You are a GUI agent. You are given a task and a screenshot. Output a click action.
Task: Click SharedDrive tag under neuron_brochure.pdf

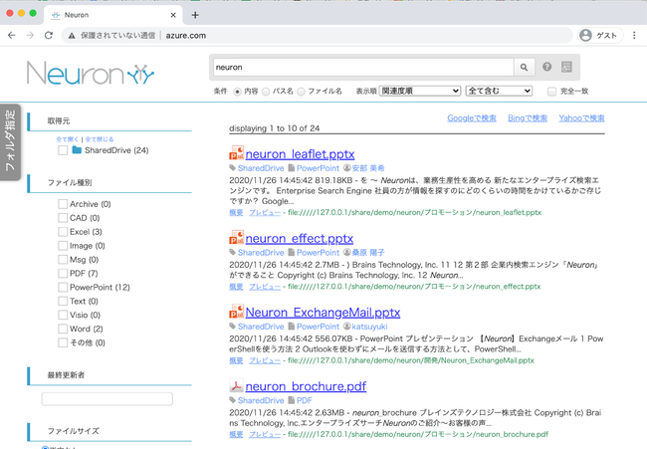pos(261,400)
